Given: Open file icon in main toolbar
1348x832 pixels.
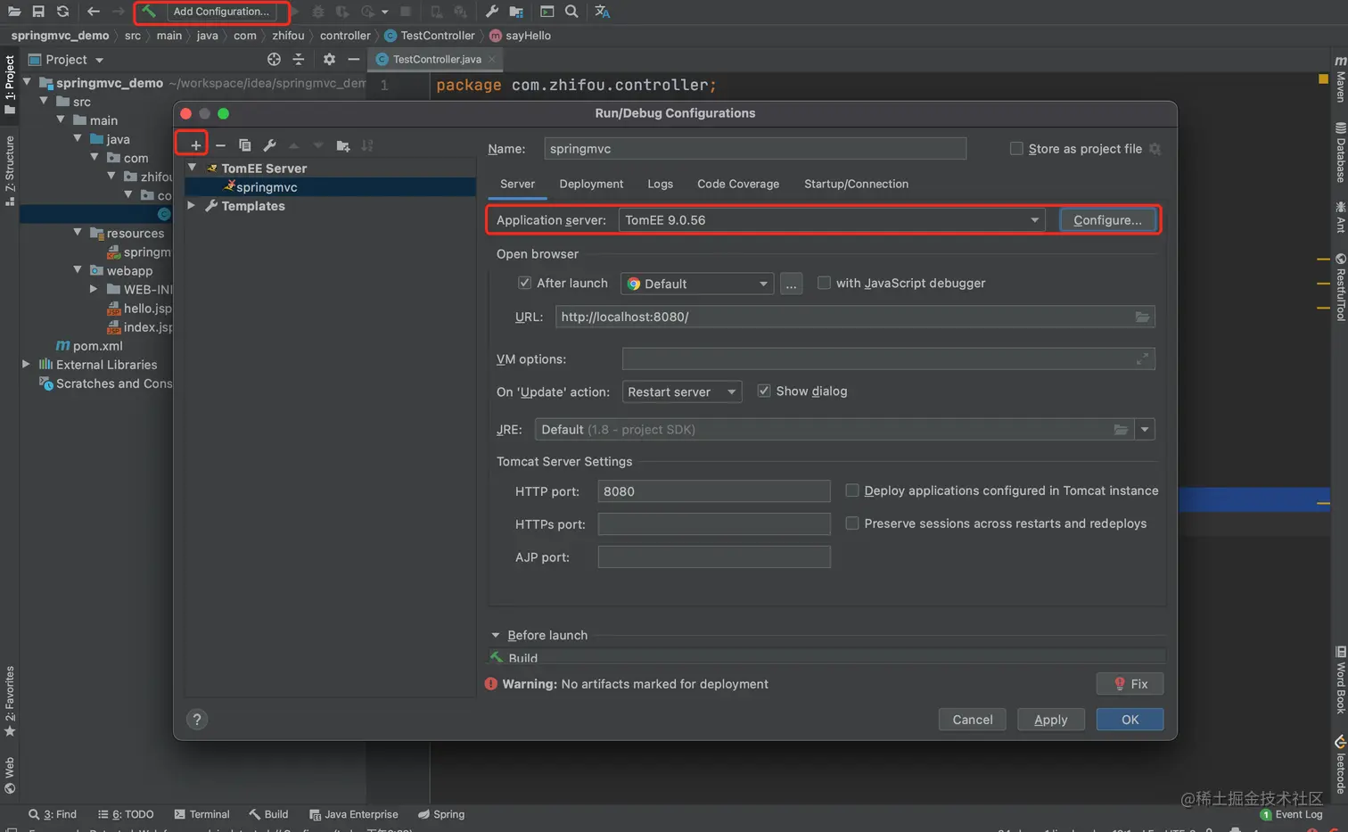Looking at the screenshot, I should [14, 12].
